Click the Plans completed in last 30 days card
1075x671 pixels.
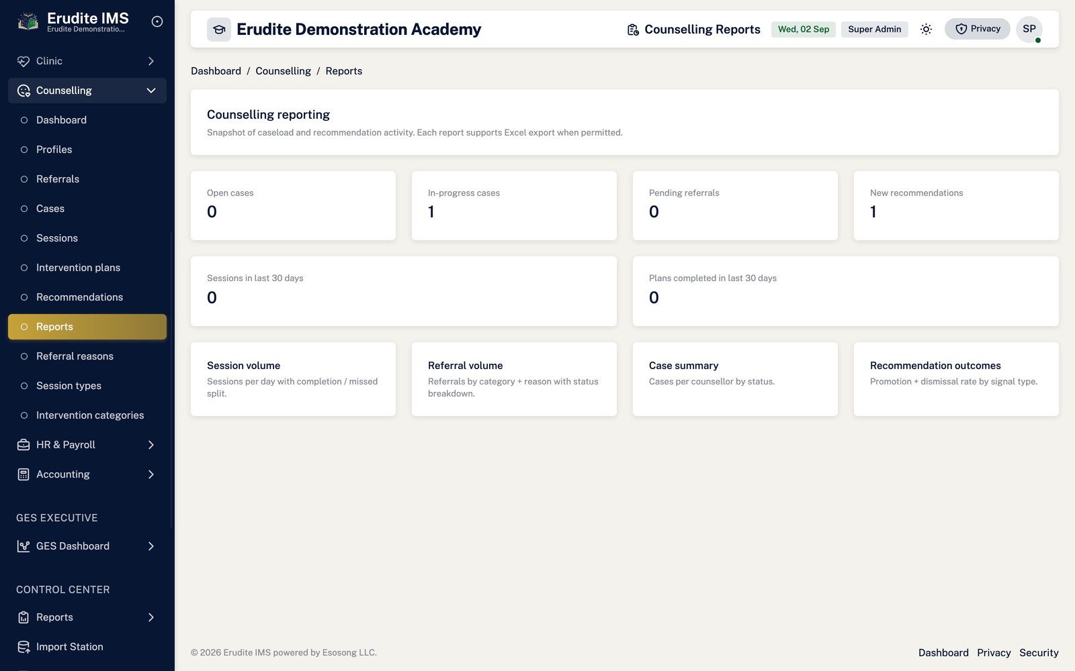click(846, 291)
